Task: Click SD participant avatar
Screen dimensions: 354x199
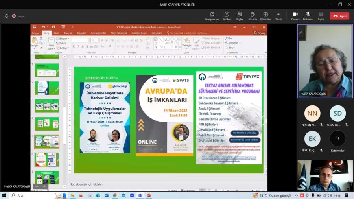Action: [x=337, y=113]
